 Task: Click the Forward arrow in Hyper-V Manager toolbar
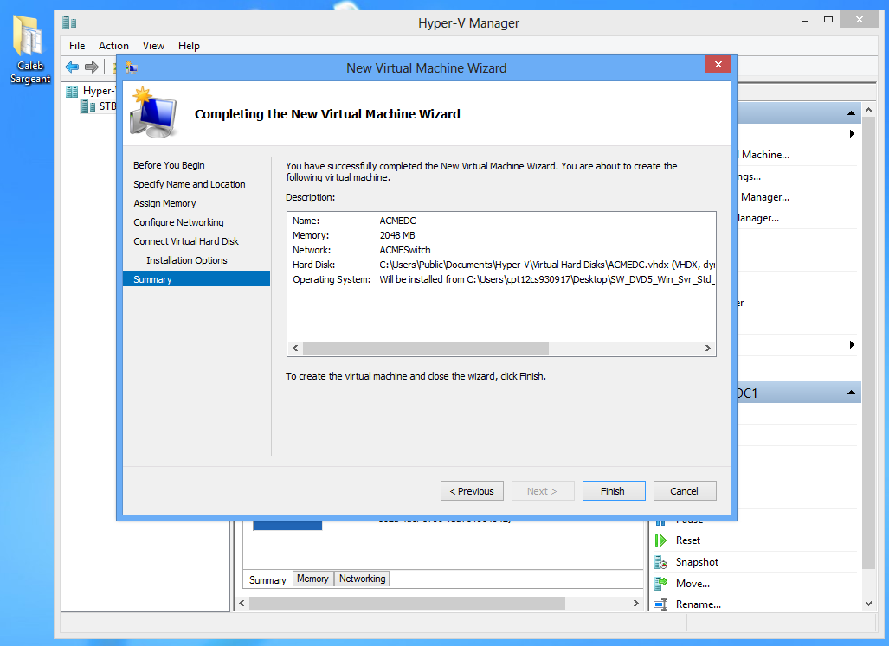[91, 67]
